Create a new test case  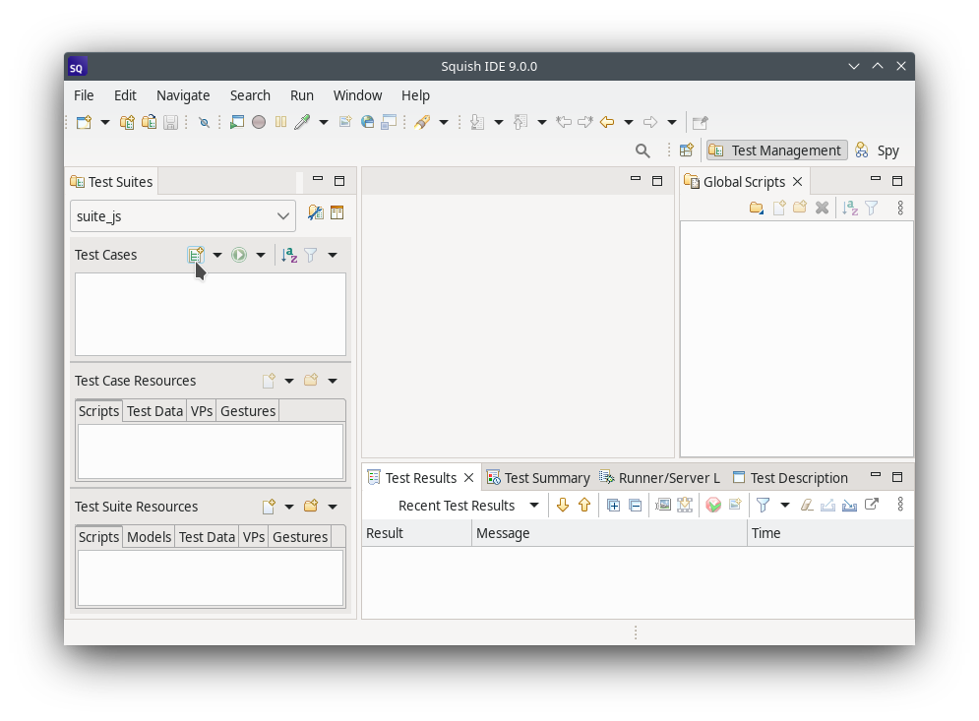click(x=196, y=254)
